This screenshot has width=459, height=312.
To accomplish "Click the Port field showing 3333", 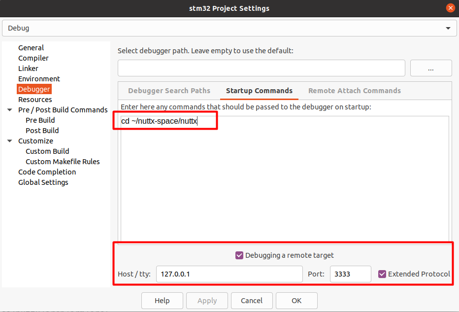I will point(351,274).
